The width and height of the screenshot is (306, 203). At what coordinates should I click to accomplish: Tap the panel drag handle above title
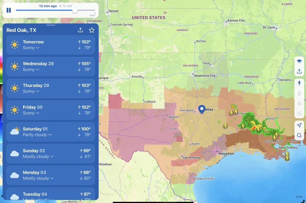(51, 25)
